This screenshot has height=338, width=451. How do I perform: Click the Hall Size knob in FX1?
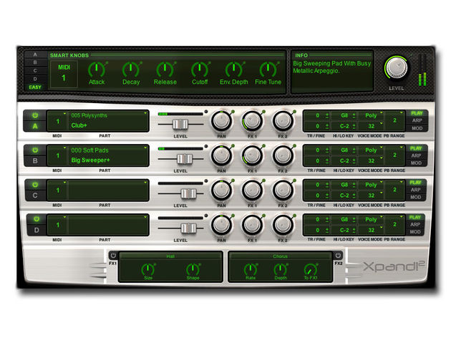point(148,269)
